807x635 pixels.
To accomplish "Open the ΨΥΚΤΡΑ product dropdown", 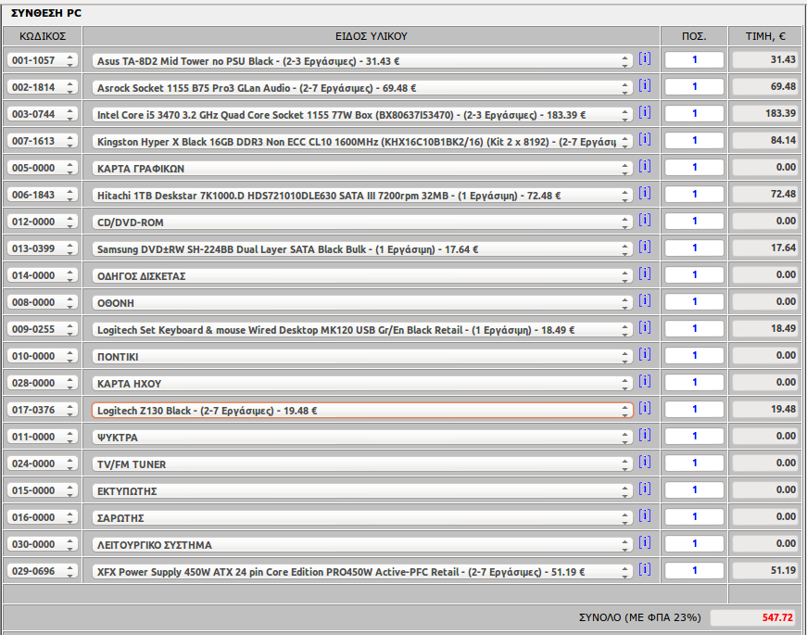I will [362, 438].
